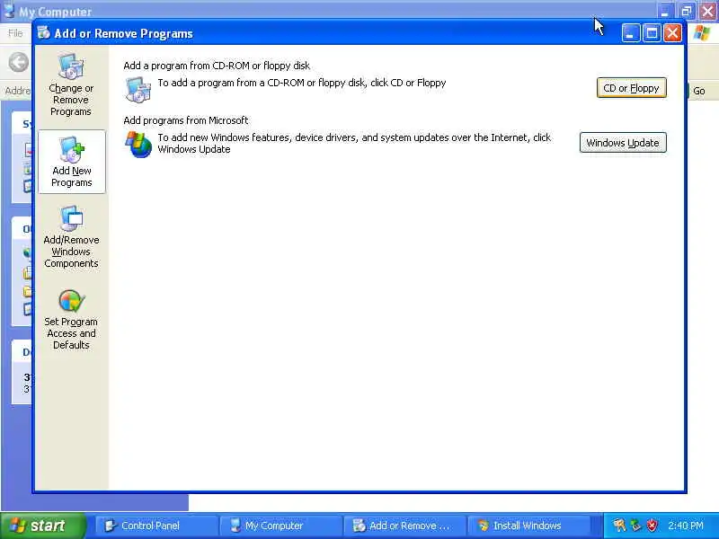Switch to Install Windows taskbar button
This screenshot has height=539, width=719.
[x=528, y=526]
